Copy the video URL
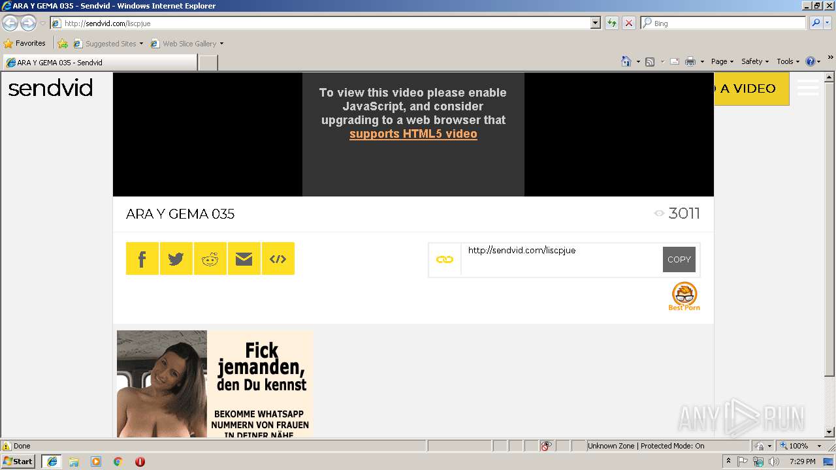The image size is (836, 470). 679,259
